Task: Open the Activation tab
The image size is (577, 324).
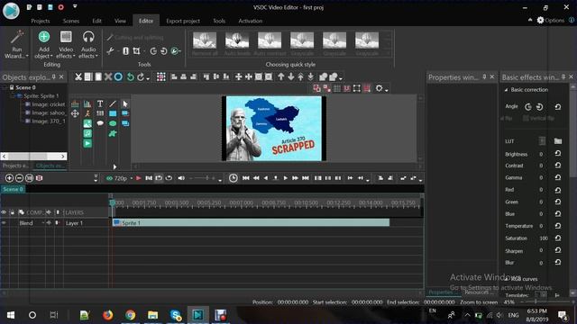Action: coord(251,21)
